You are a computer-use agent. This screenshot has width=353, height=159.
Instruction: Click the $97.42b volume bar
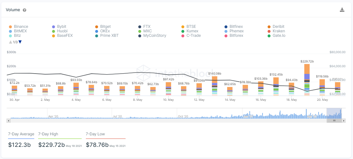point(168,89)
